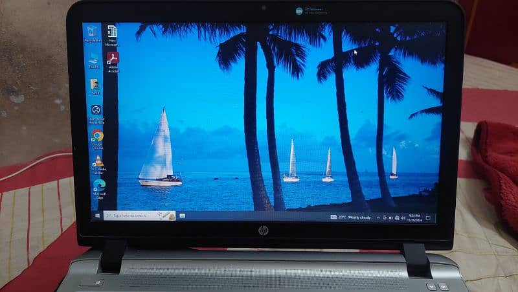Open the taskbar clock and date
The width and height of the screenshot is (518, 292).
pos(414,218)
